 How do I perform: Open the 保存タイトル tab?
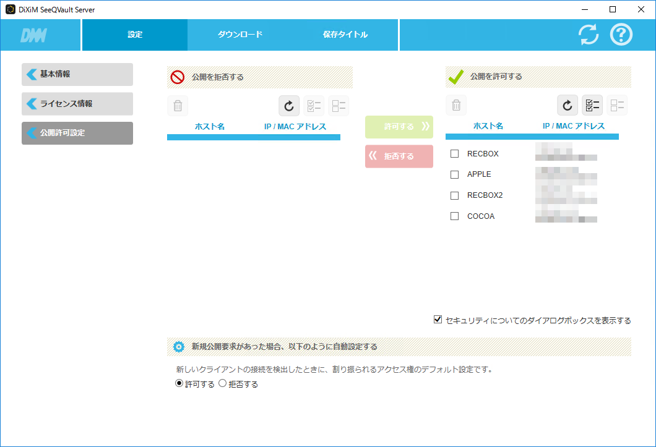click(x=345, y=35)
